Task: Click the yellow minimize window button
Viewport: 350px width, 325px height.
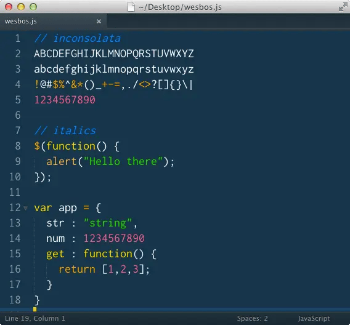Action: pyautogui.click(x=21, y=7)
